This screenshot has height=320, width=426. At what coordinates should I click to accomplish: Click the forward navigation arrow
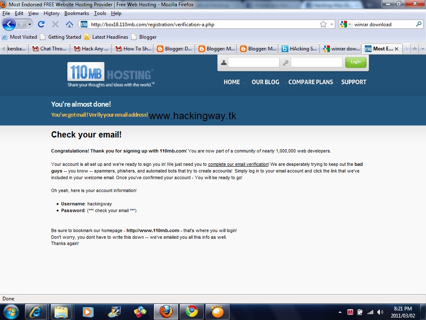click(x=21, y=25)
